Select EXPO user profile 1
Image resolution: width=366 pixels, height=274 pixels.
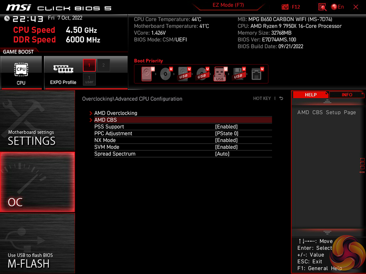89,79
